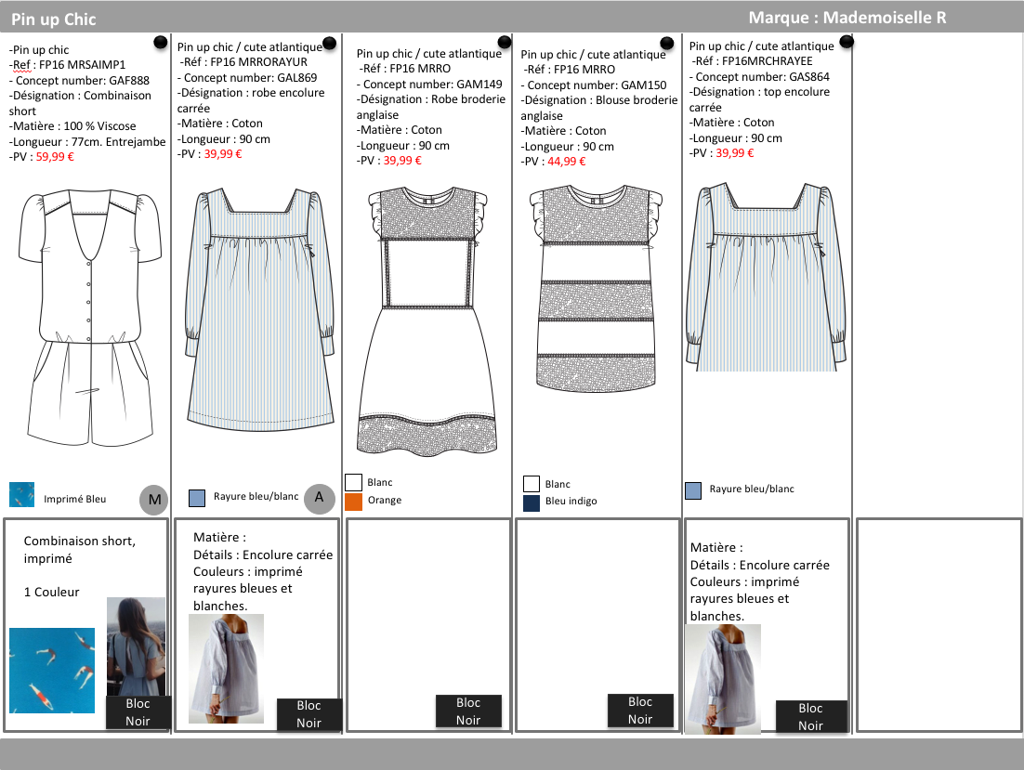Screen dimensions: 1024x770
Task: Click the Pin up Chic header title
Action: (54, 20)
